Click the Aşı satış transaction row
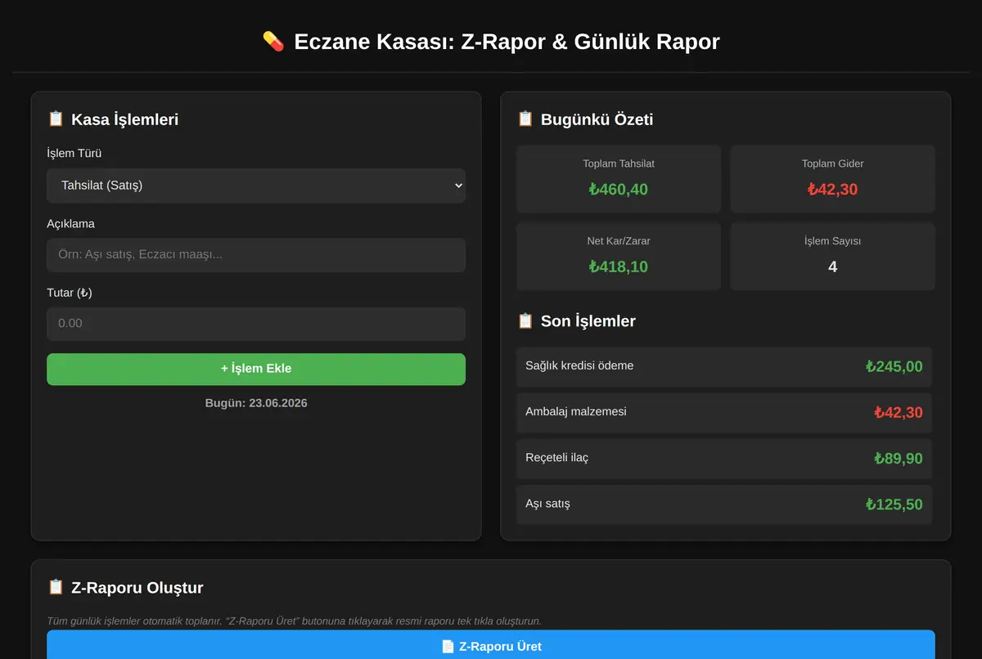This screenshot has height=659, width=982. [724, 504]
